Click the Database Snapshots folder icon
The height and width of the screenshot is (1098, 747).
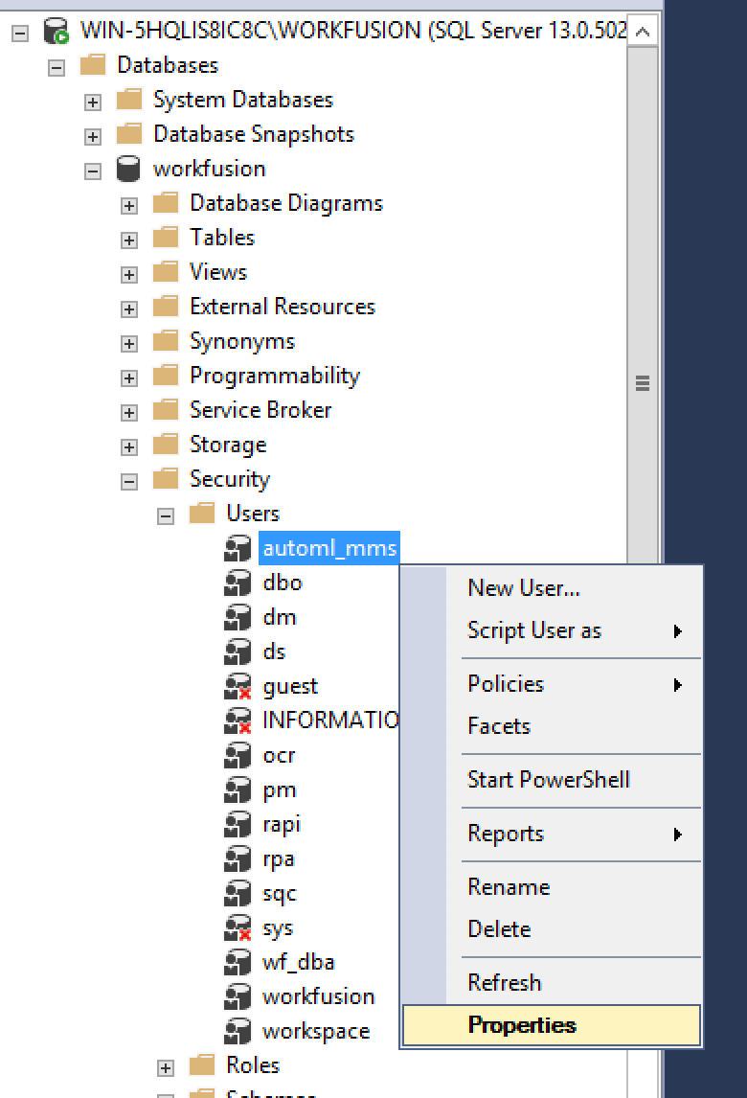(x=129, y=134)
